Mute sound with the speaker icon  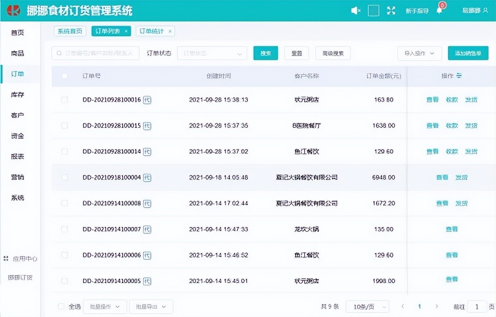355,11
